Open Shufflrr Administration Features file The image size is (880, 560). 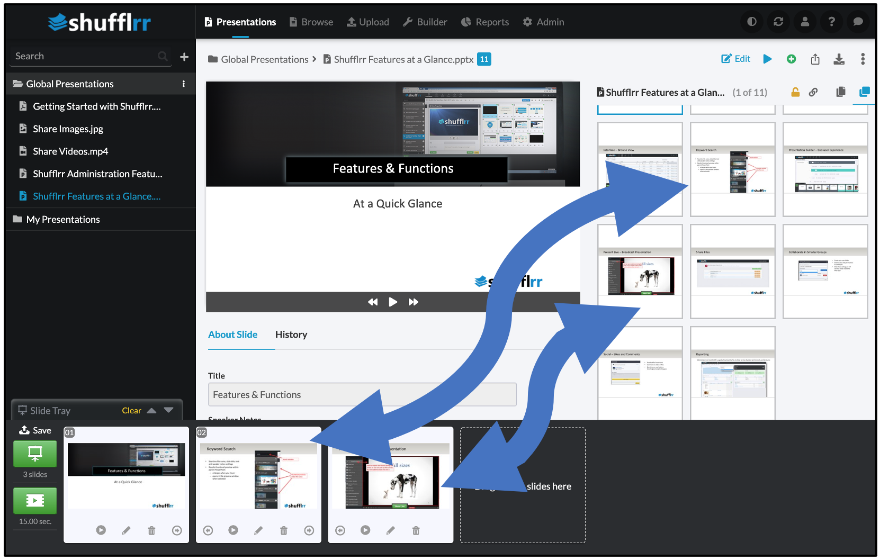tap(97, 174)
